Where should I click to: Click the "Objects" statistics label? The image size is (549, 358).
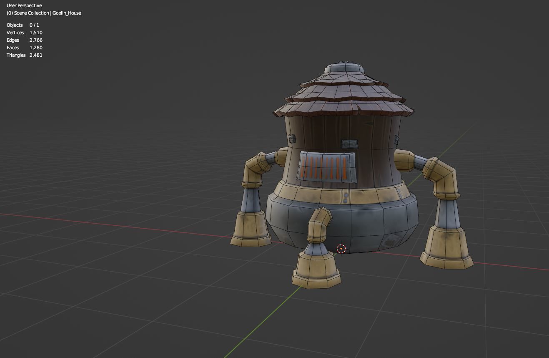coord(15,25)
